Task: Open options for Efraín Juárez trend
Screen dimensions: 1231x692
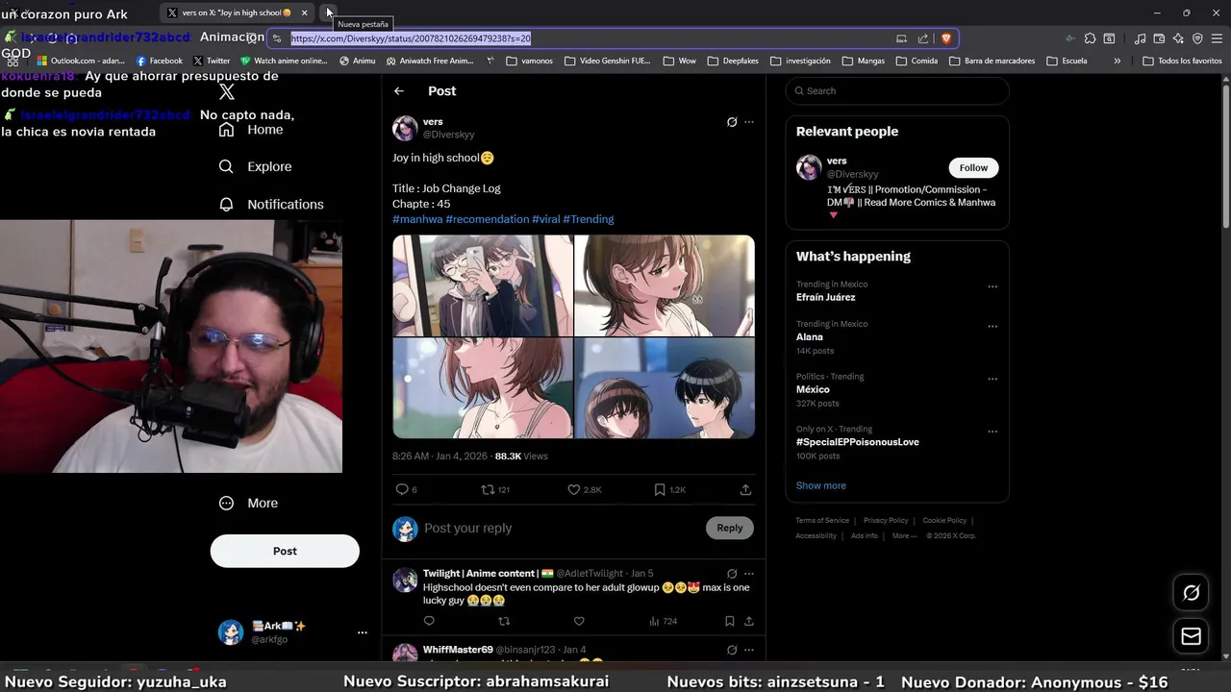Action: [x=992, y=286]
